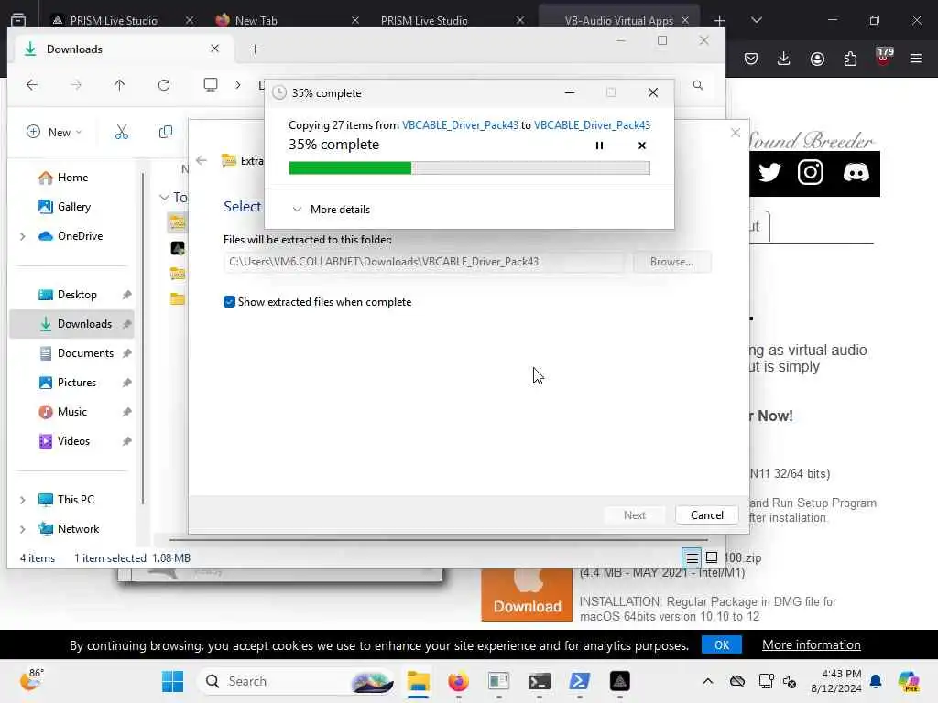Unpin Music using its pin icon

126,412
